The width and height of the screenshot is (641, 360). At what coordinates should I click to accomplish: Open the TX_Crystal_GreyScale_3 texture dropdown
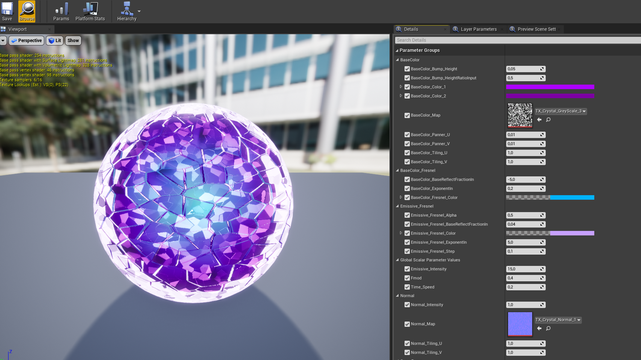(561, 111)
